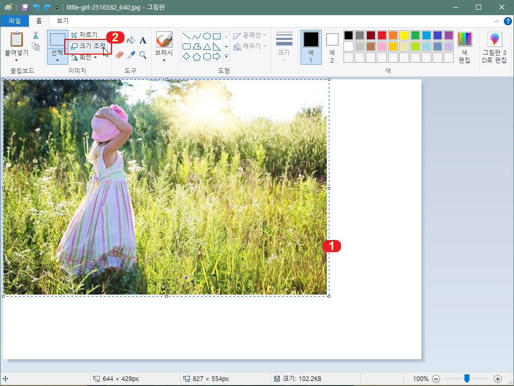
Task: Activate Color 2 (색 2) button
Action: [x=332, y=47]
